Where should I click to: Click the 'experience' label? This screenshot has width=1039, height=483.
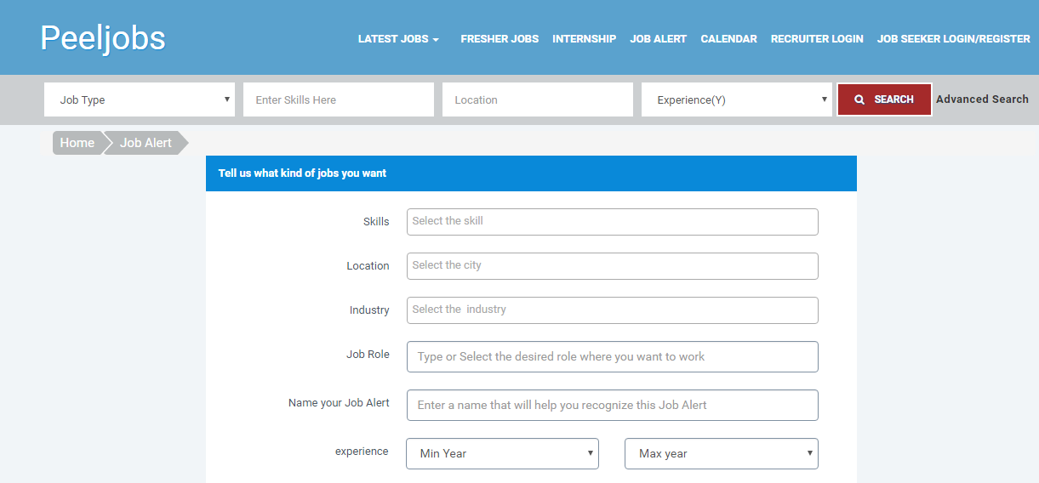pos(362,452)
